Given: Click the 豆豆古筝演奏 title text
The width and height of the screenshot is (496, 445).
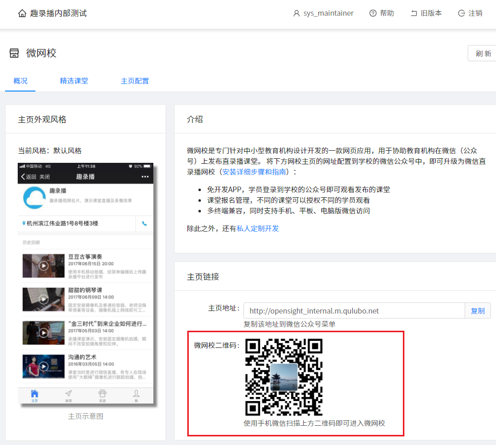Looking at the screenshot, I should tap(85, 257).
